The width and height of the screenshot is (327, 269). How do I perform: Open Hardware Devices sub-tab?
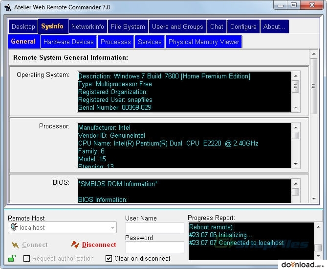click(x=68, y=42)
